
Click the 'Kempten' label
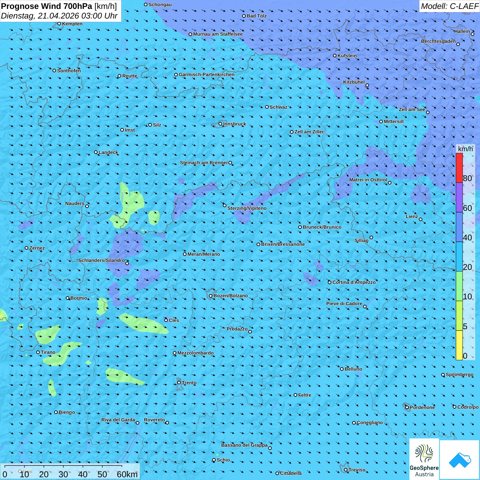coord(72,24)
